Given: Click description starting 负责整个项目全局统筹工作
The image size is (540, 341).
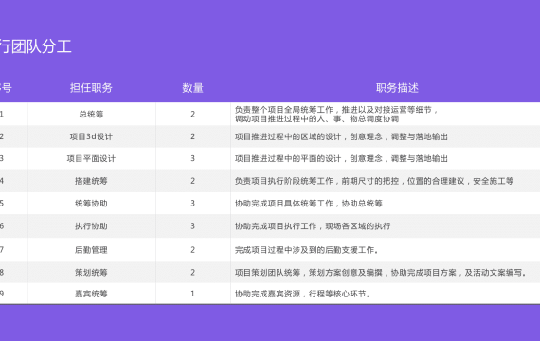Looking at the screenshot, I should click(x=336, y=115).
